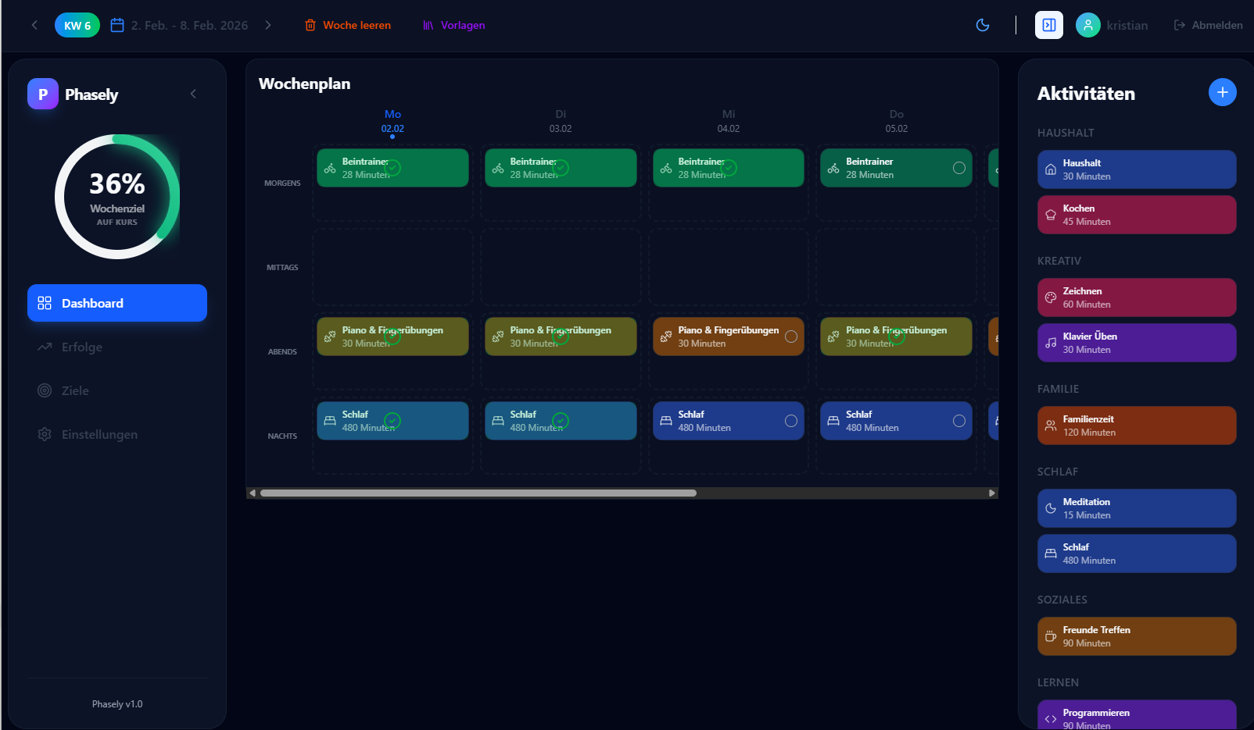Click the Abmelden logout button
Image resolution: width=1254 pixels, height=730 pixels.
[1208, 25]
